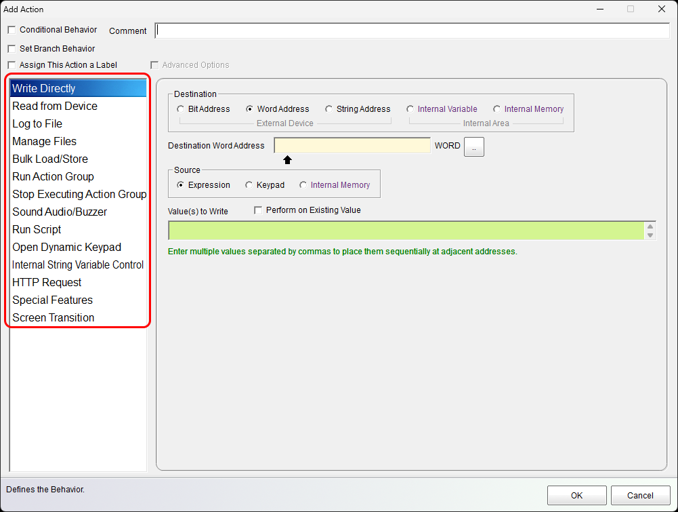Check Assign This Action a Label
The height and width of the screenshot is (512, 678).
11,65
